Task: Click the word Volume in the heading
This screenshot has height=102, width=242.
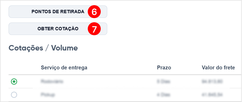Action: click(x=64, y=48)
